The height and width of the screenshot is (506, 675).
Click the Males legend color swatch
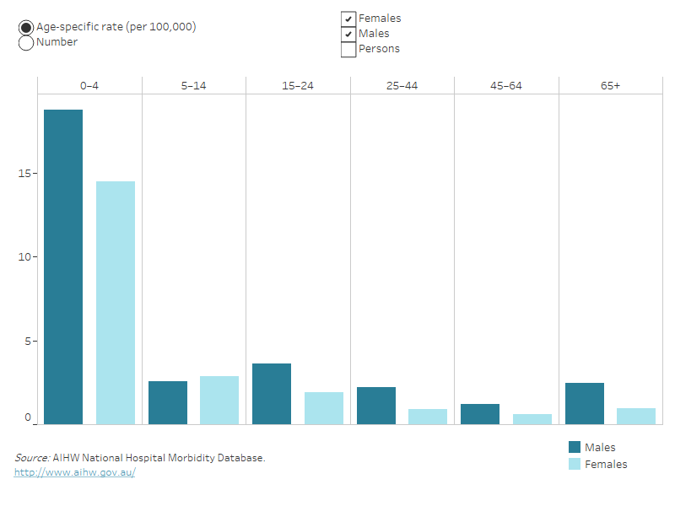click(x=575, y=448)
